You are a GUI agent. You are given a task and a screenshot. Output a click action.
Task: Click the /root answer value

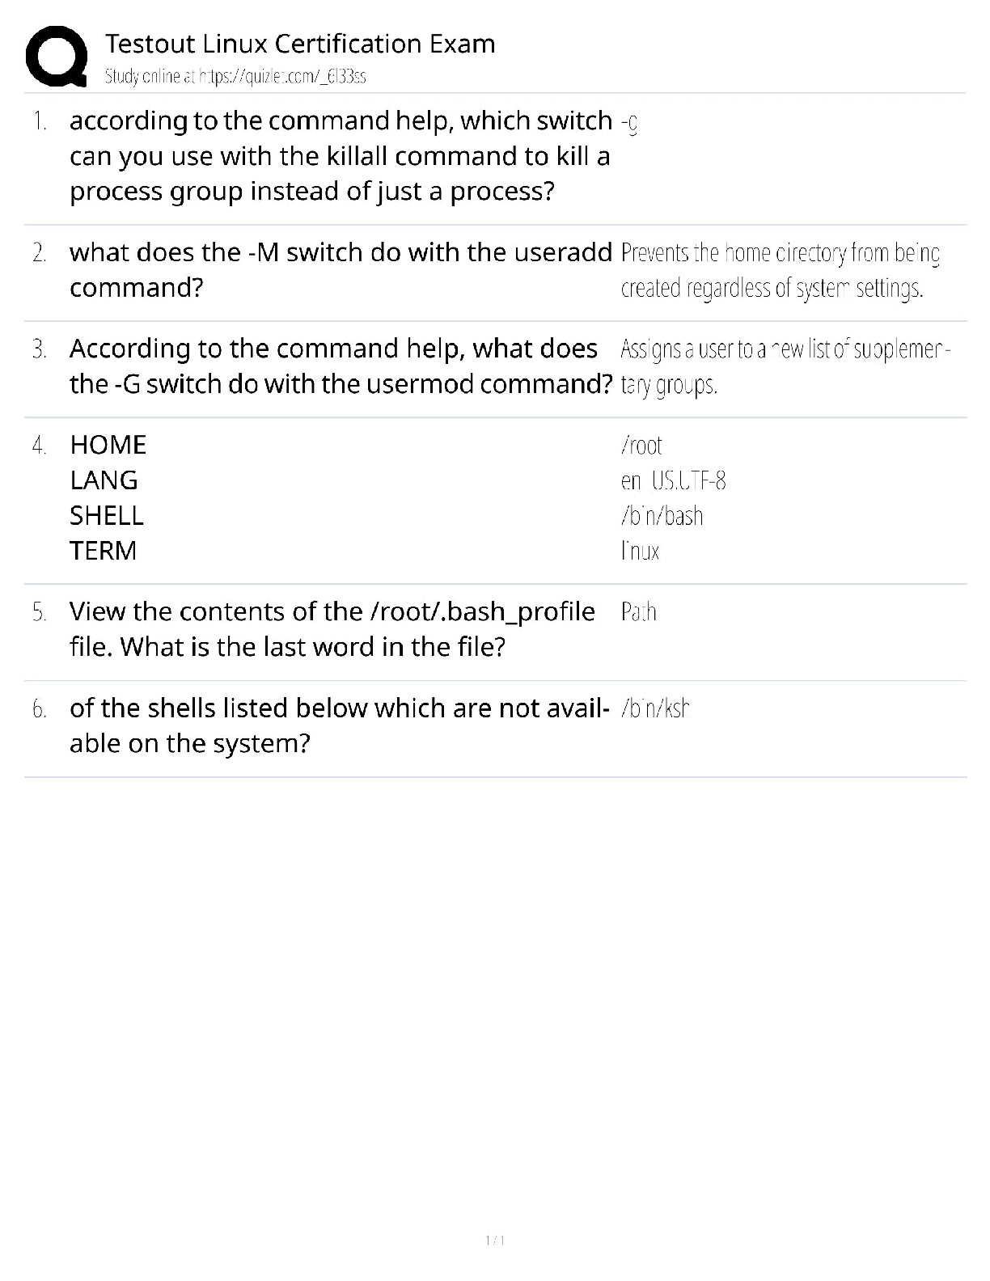[641, 446]
